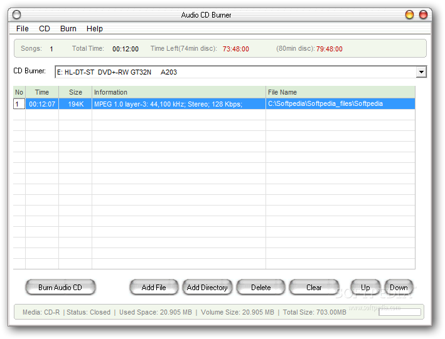
Task: Sort by the File Name column header
Action: [x=340, y=92]
